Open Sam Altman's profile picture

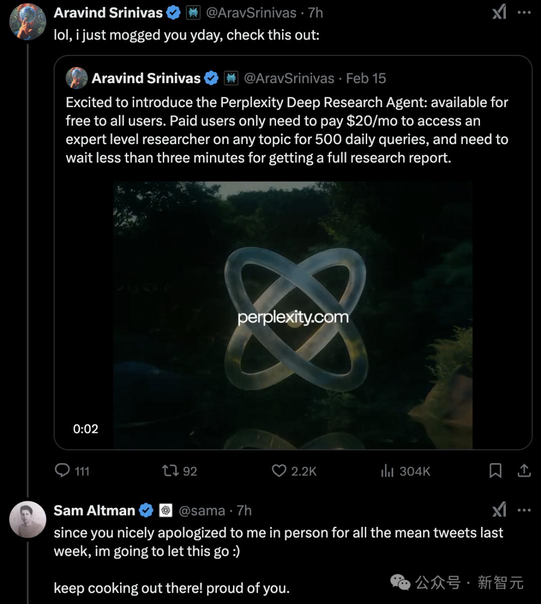coord(28,519)
